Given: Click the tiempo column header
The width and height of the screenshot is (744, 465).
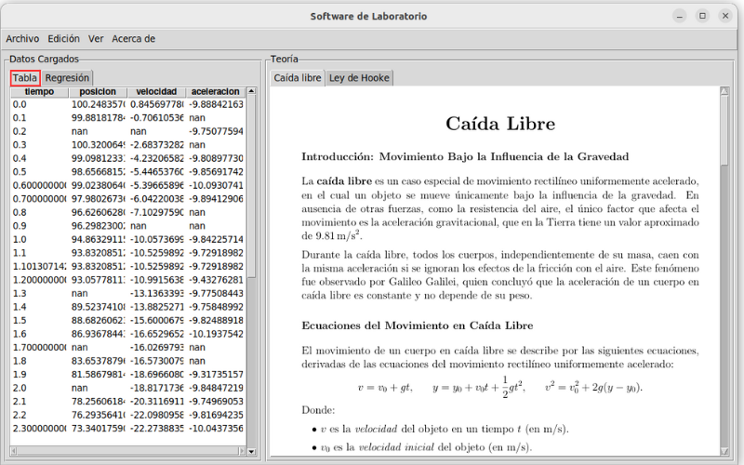Looking at the screenshot, I should 39,92.
